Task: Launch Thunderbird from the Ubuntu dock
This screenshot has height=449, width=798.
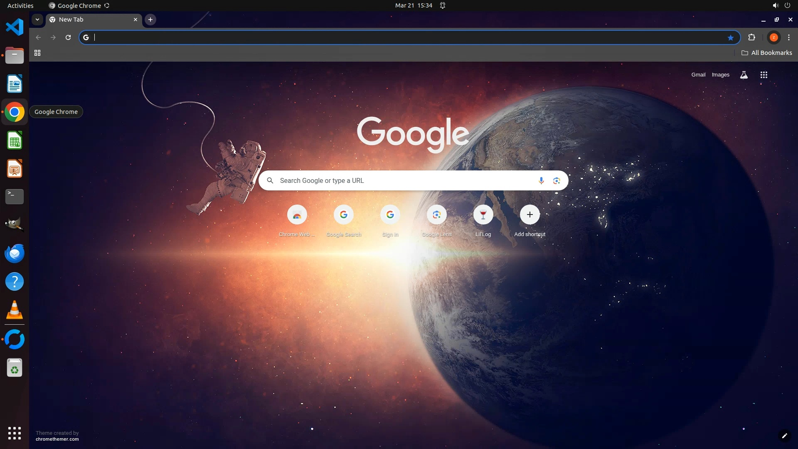Action: pos(15,254)
